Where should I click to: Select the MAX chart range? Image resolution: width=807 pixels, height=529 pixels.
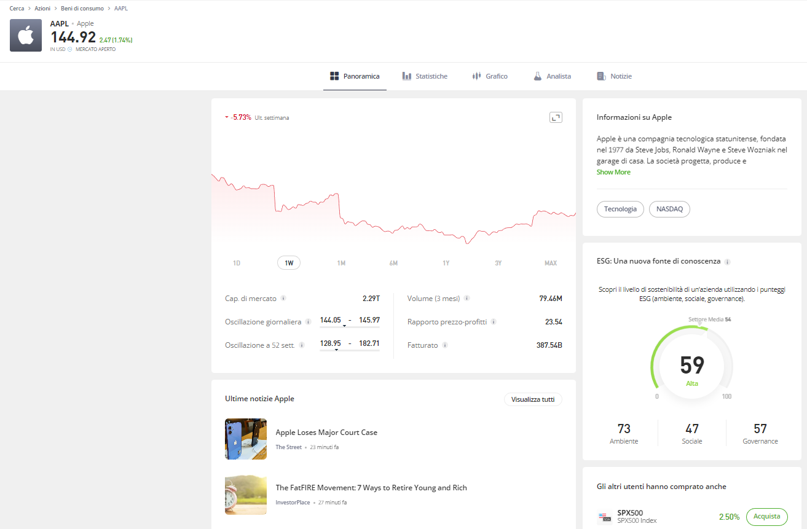pos(551,263)
